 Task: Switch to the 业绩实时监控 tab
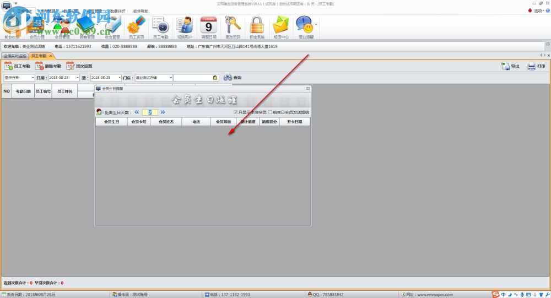15,56
